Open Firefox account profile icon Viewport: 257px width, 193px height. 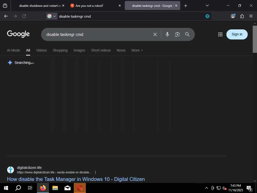point(233,16)
